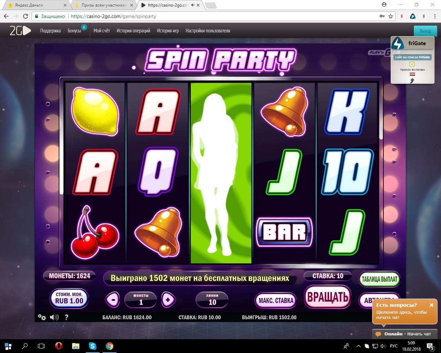Open Skype from taskbar
Image resolution: width=441 pixels, height=353 pixels.
(92, 346)
